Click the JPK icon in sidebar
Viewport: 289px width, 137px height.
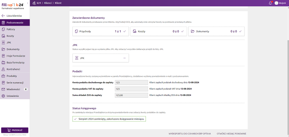coord(3,42)
